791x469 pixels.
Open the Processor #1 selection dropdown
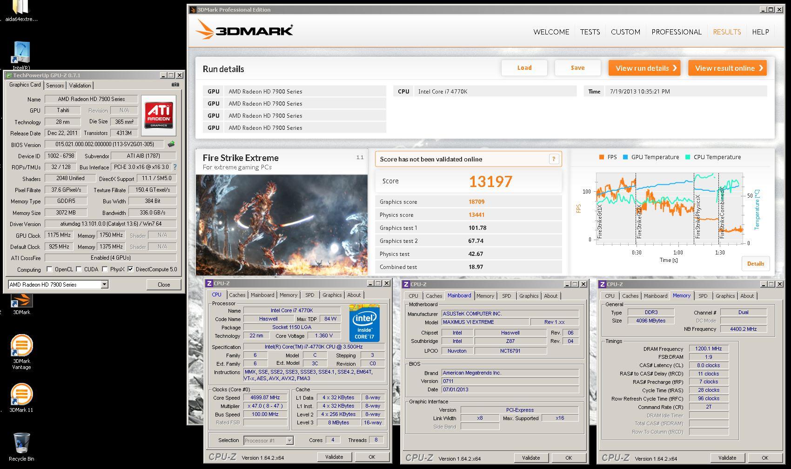click(x=289, y=440)
